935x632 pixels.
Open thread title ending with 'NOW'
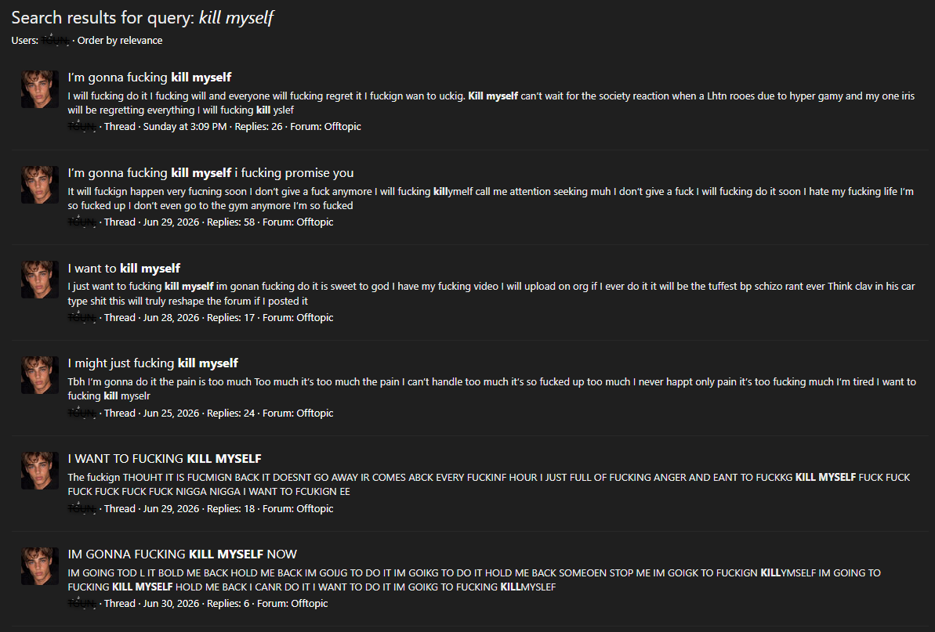pyautogui.click(x=183, y=554)
